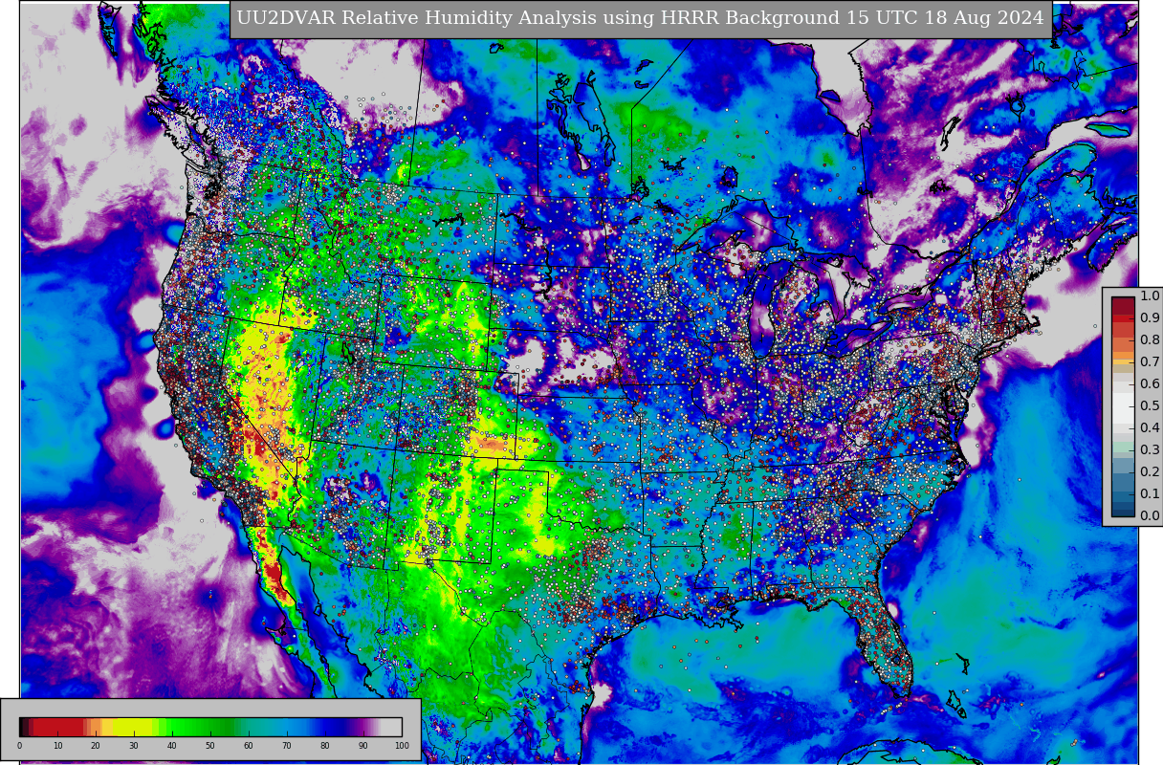Click the "0.7" label on the right legend
This screenshot has height=765, width=1163.
pos(1150,362)
